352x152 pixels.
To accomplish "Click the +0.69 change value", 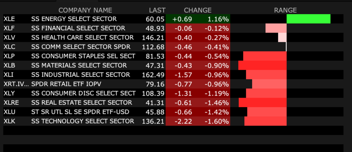I will click(x=182, y=19).
